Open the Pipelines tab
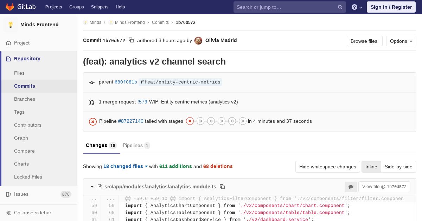Image resolution: width=422 pixels, height=221 pixels. point(136,146)
